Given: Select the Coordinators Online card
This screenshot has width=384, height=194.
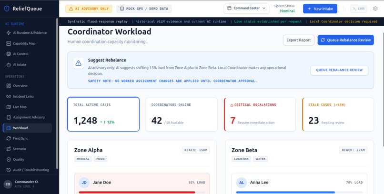Looking at the screenshot, I should point(182,114).
